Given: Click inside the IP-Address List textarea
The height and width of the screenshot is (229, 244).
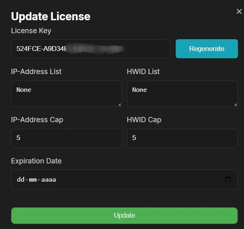Looking at the screenshot, I should [x=66, y=93].
